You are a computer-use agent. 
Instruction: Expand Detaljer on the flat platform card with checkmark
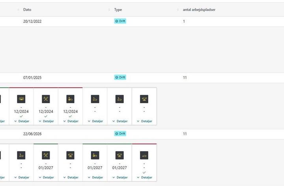144,178
